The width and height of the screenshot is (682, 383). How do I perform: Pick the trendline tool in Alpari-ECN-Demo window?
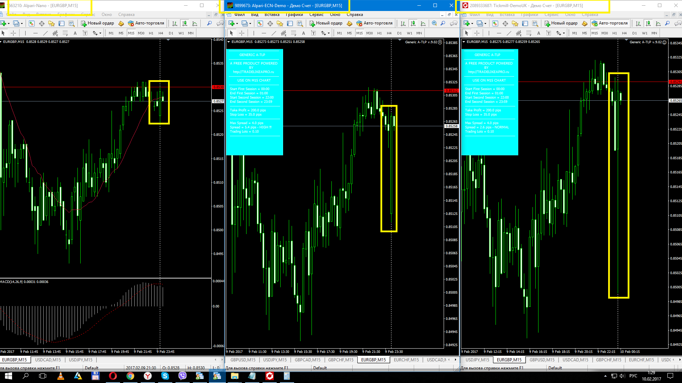pos(274,33)
